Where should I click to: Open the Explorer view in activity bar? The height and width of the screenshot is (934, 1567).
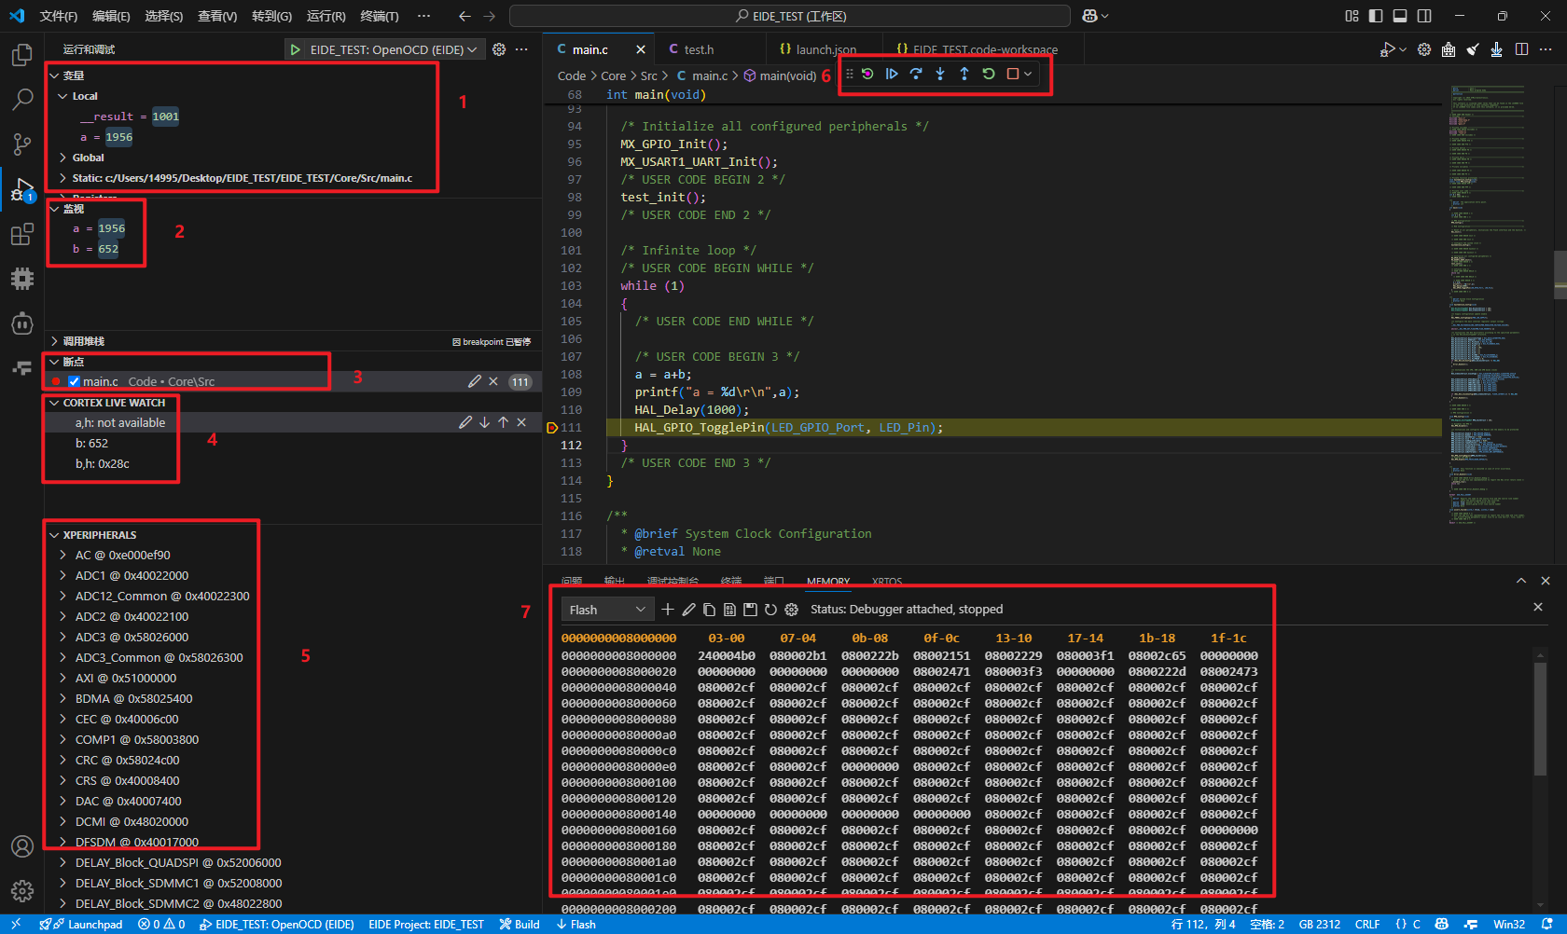click(x=22, y=55)
